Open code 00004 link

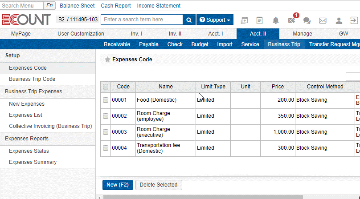119,148
